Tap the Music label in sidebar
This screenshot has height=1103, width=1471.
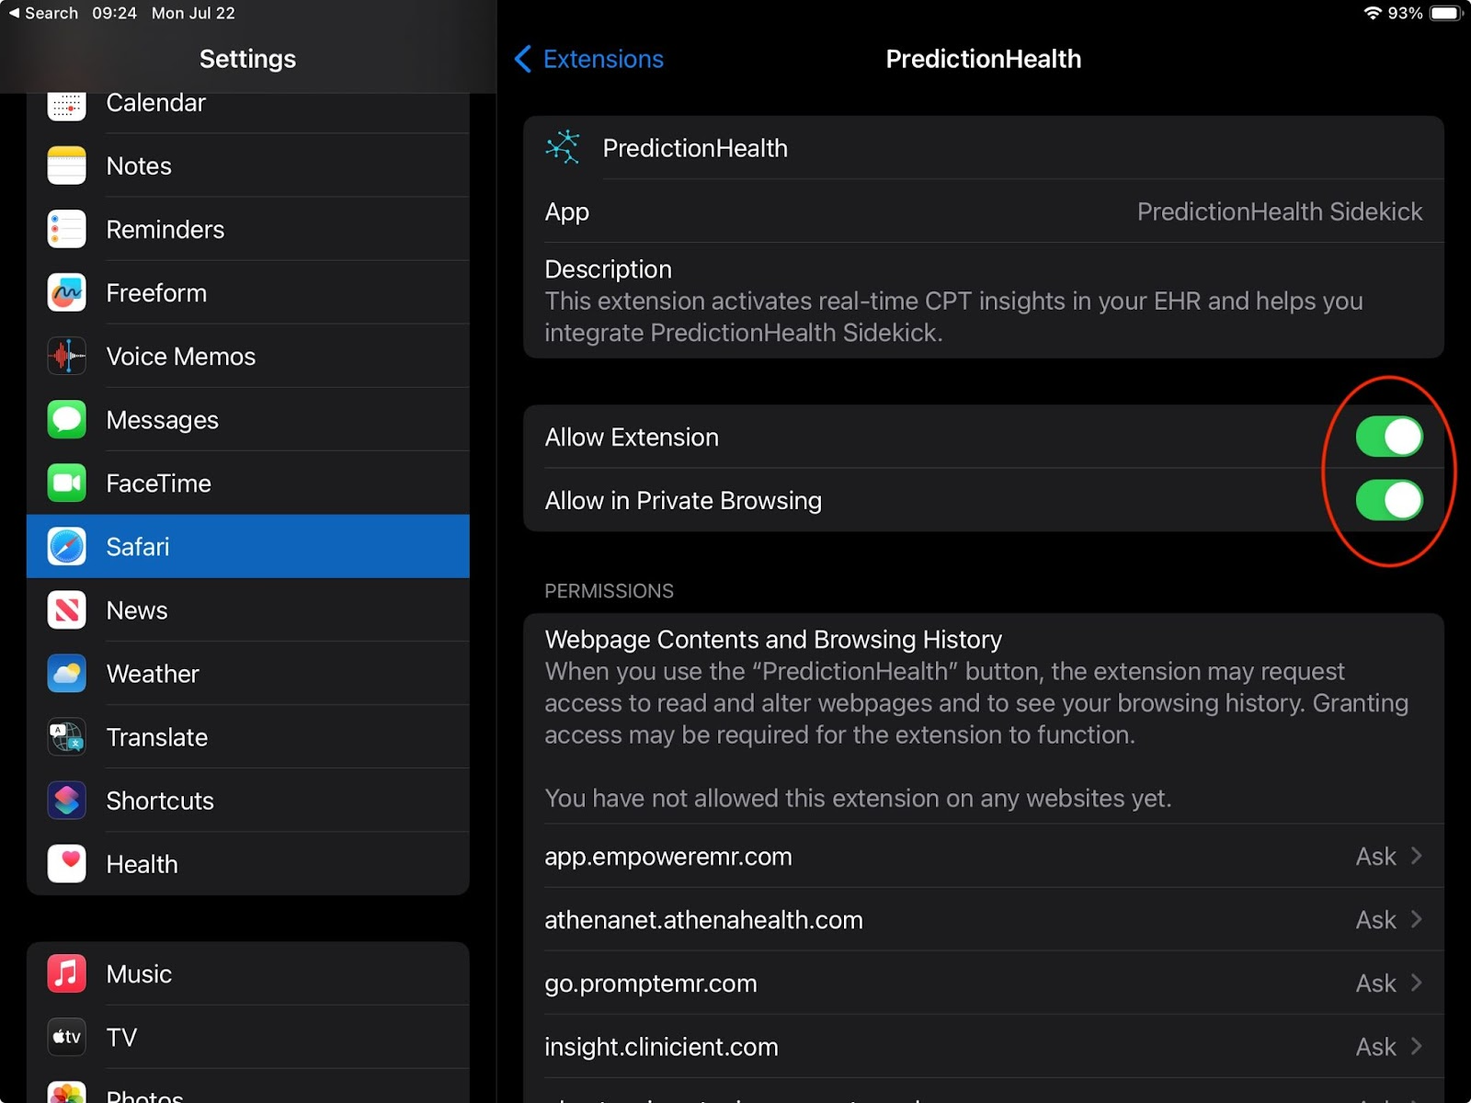pyautogui.click(x=139, y=972)
